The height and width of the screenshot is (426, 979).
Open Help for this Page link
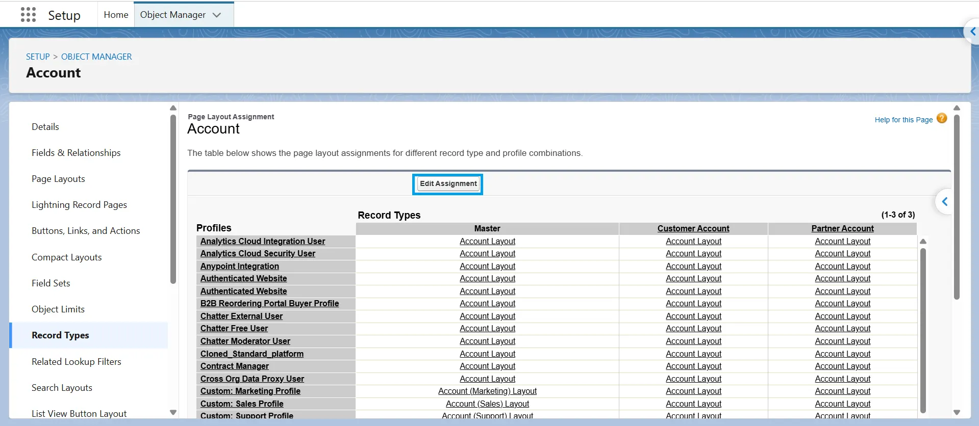(903, 120)
